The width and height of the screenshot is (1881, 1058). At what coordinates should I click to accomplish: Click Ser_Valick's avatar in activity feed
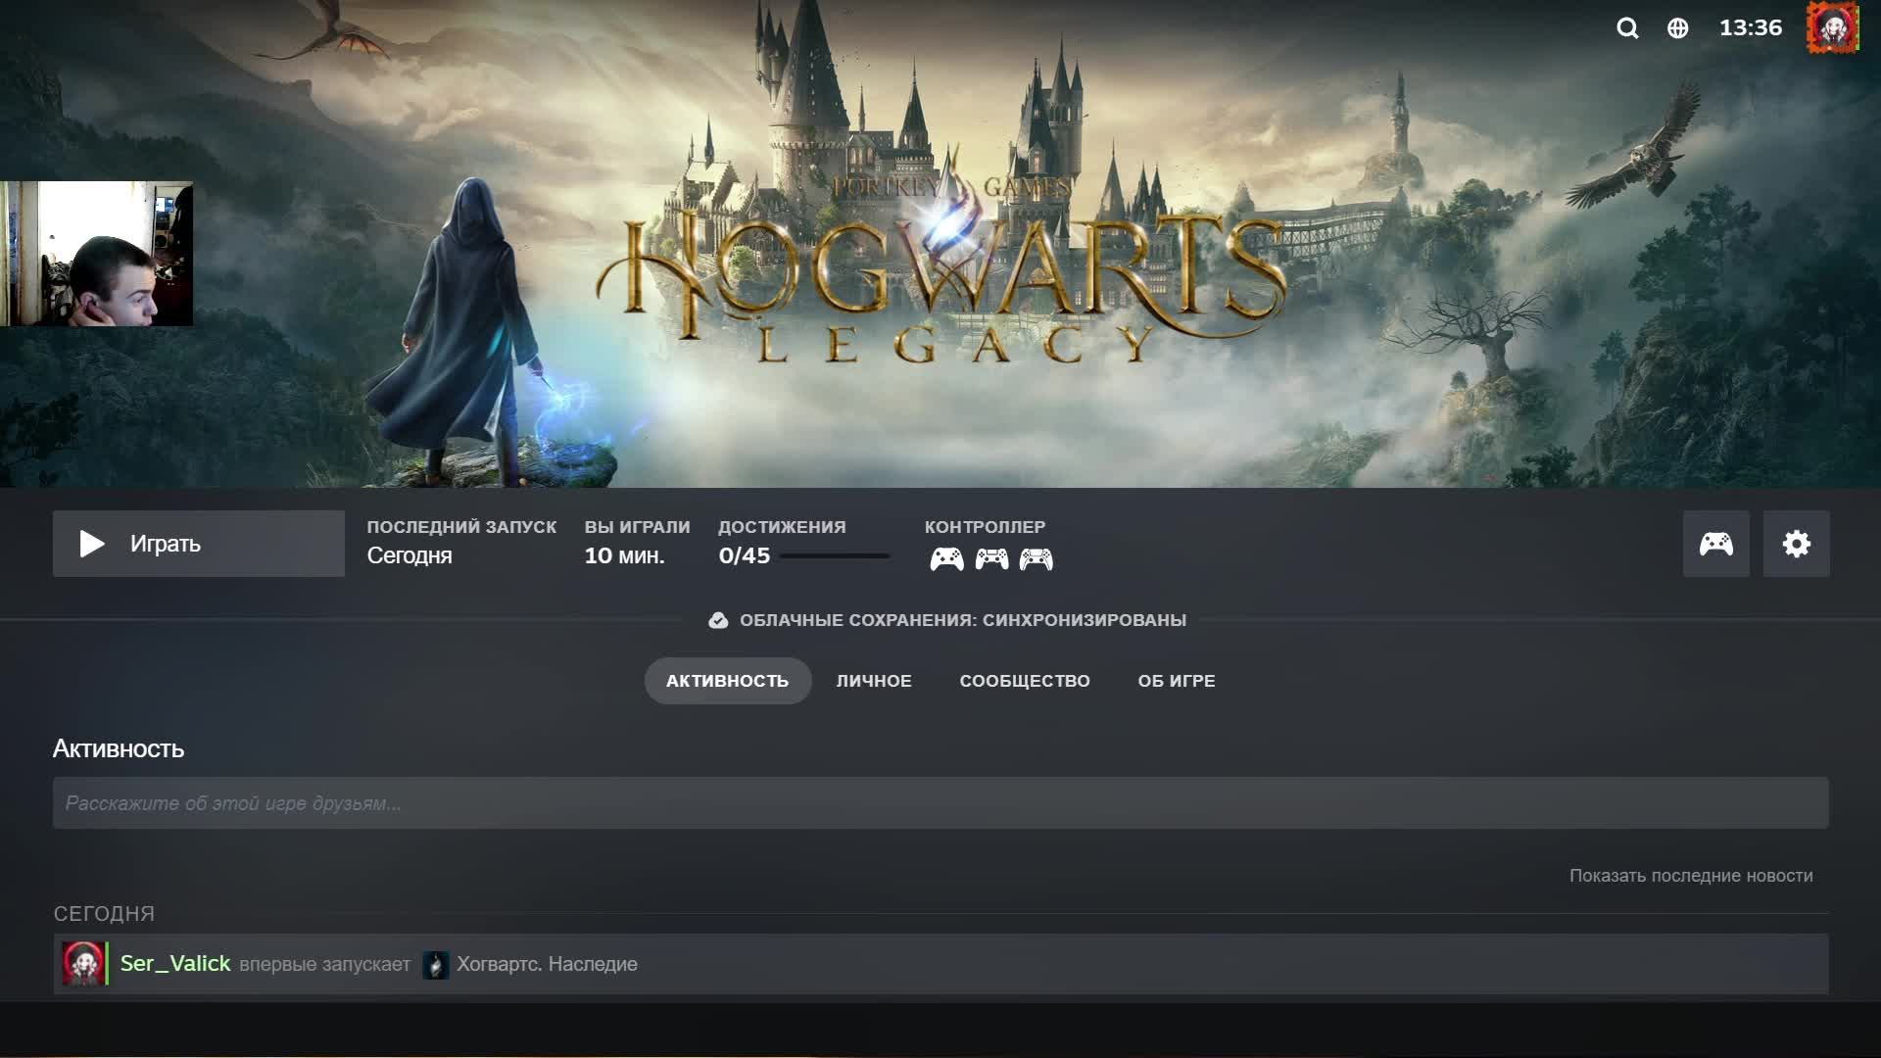click(x=83, y=964)
